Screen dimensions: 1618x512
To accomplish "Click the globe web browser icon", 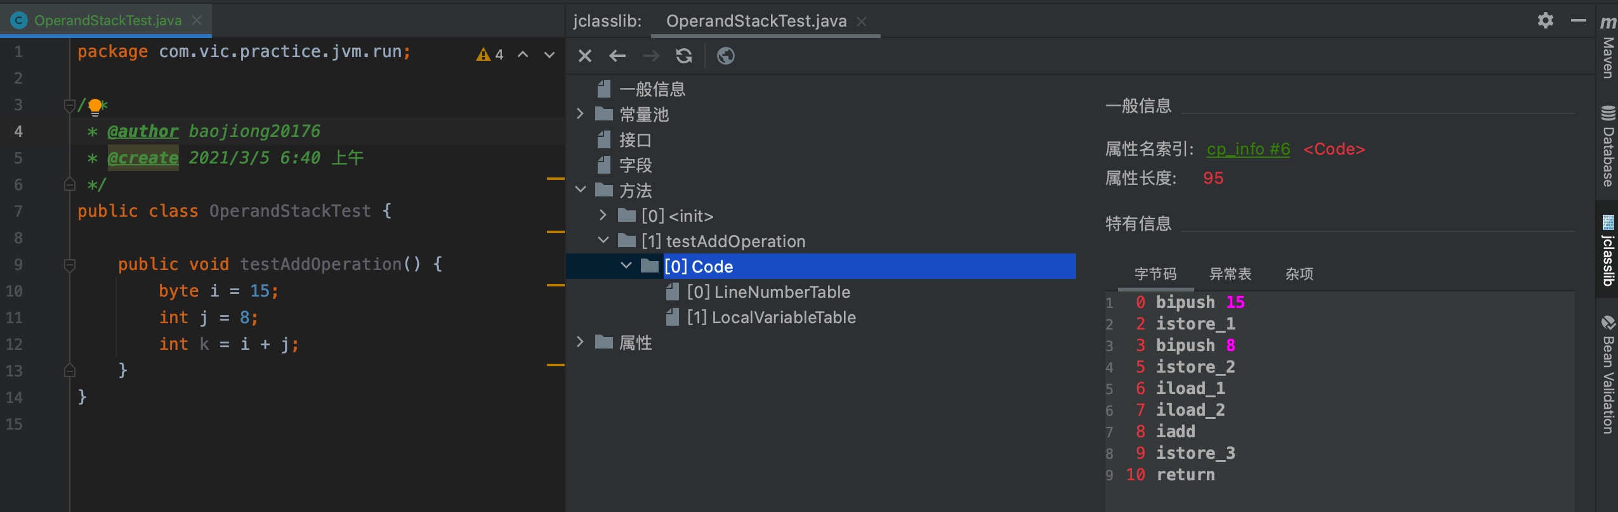I will pos(725,56).
